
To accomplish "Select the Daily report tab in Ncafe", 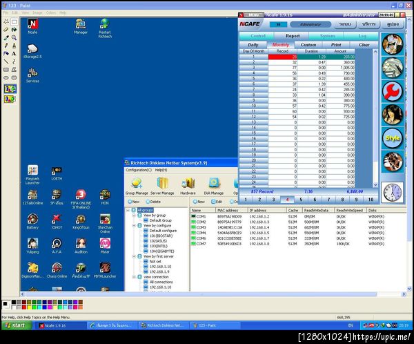I will (x=253, y=45).
